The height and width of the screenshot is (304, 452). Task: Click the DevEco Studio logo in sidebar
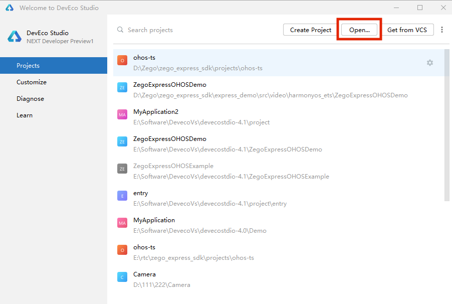pos(14,37)
